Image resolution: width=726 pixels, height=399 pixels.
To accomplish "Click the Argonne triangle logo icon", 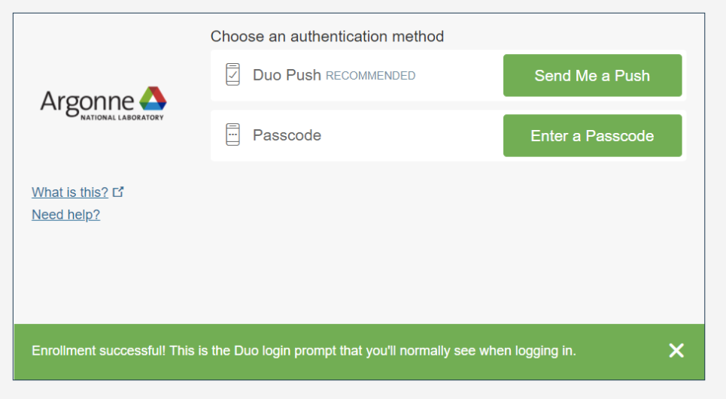I will [153, 98].
